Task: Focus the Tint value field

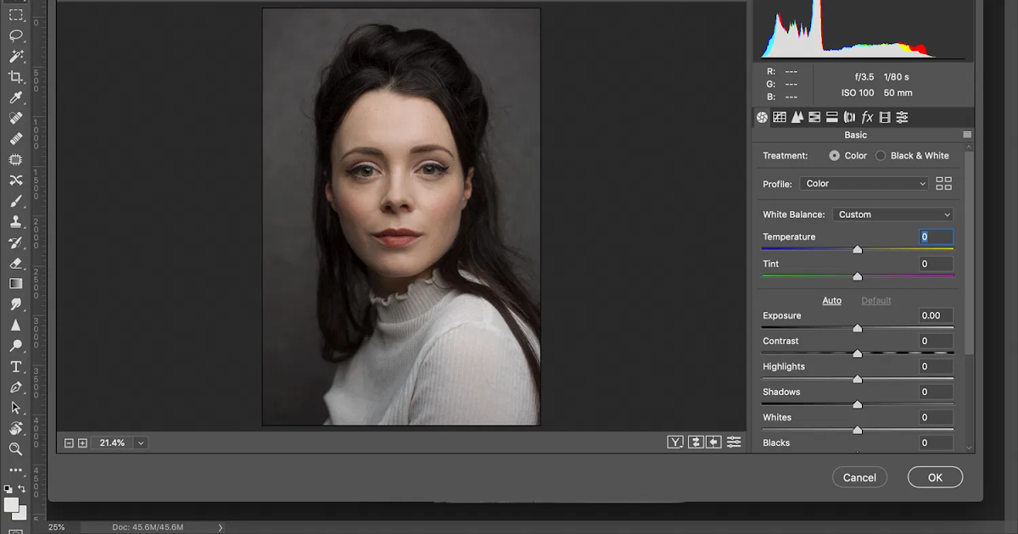Action: [x=937, y=264]
